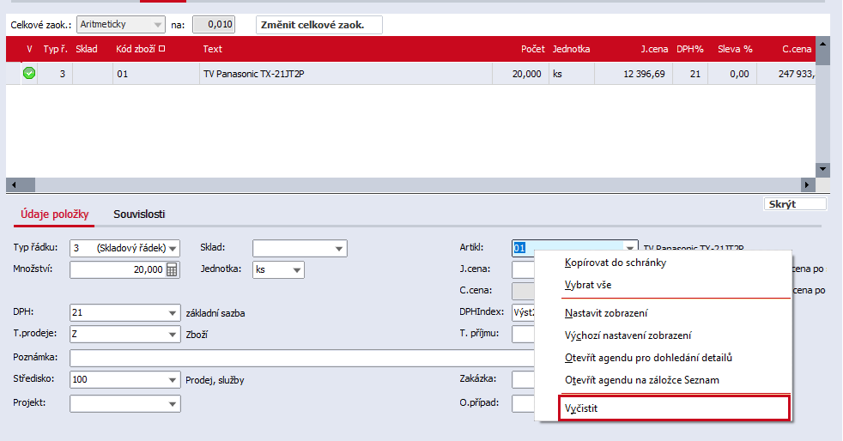Click the green checkmark status icon in row
The height and width of the screenshot is (441, 843).
(x=29, y=73)
